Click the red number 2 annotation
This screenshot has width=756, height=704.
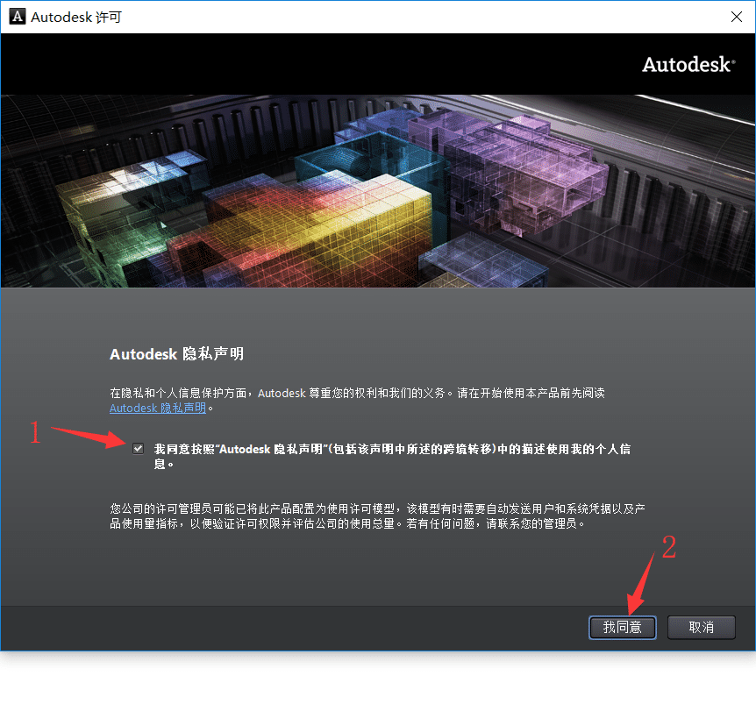click(x=668, y=548)
